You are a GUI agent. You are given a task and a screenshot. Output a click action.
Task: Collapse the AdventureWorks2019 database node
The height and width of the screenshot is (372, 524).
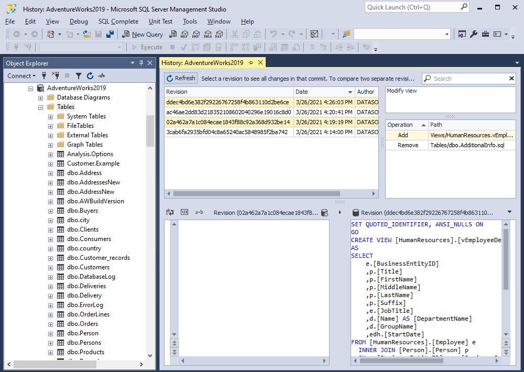[x=31, y=89]
